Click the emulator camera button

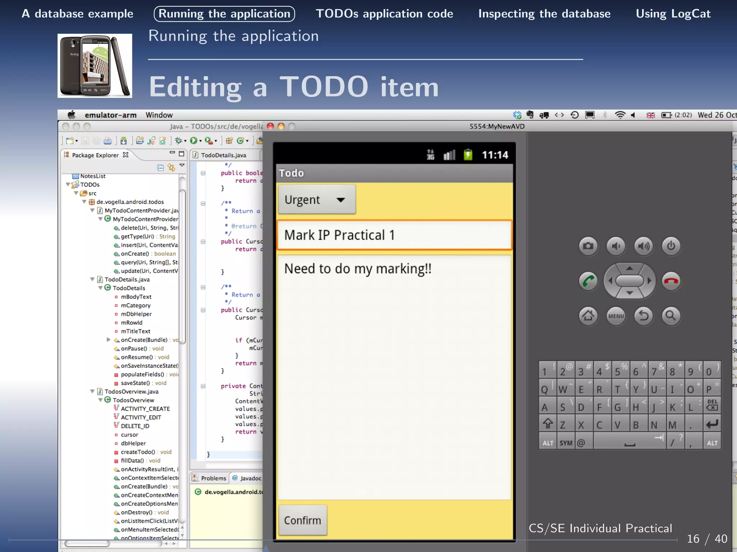click(x=588, y=246)
